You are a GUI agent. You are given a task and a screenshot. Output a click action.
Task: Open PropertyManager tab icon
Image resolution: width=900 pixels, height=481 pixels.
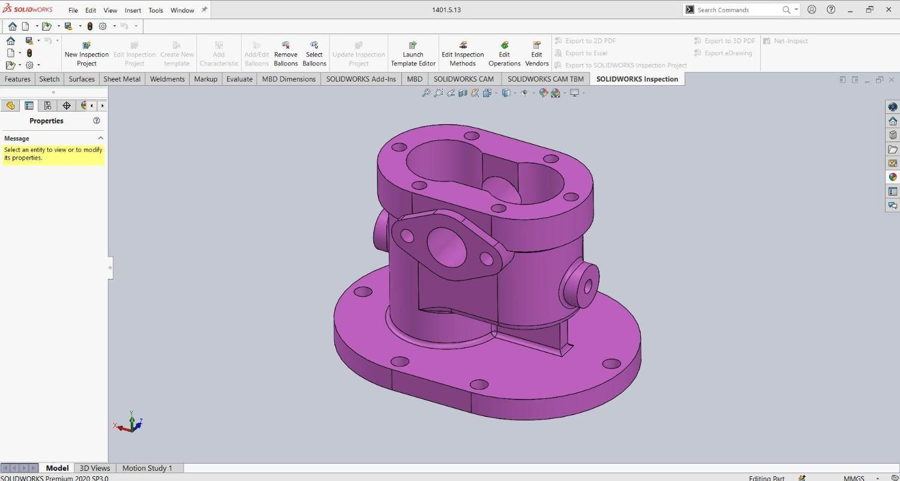point(29,106)
